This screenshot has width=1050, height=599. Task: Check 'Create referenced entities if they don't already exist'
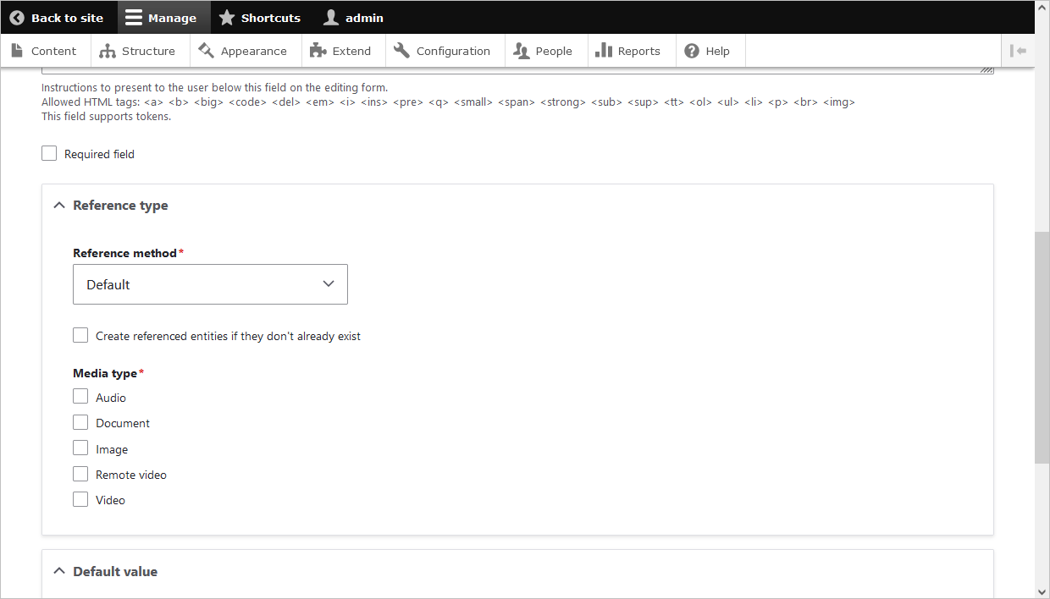(80, 335)
